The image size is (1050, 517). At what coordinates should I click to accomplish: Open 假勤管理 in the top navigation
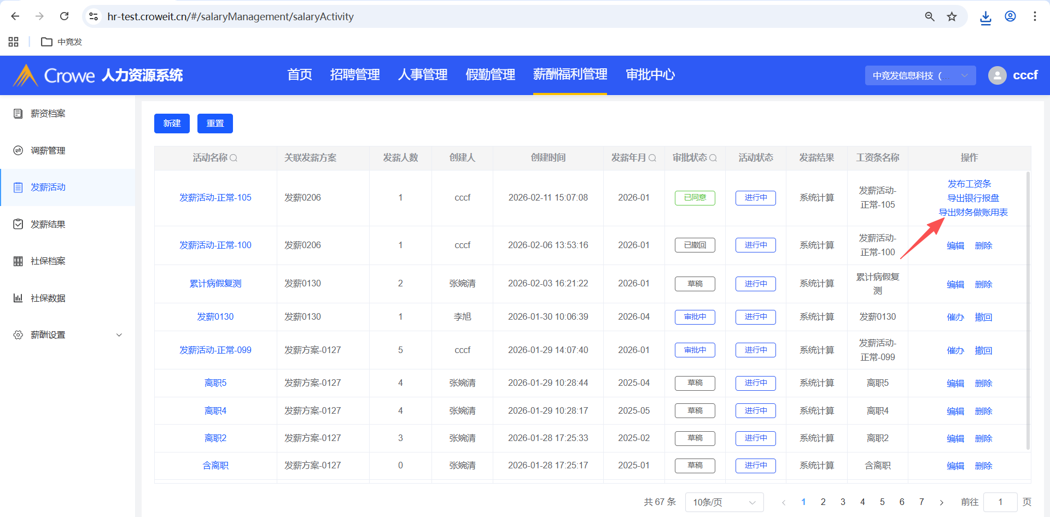[x=490, y=75]
